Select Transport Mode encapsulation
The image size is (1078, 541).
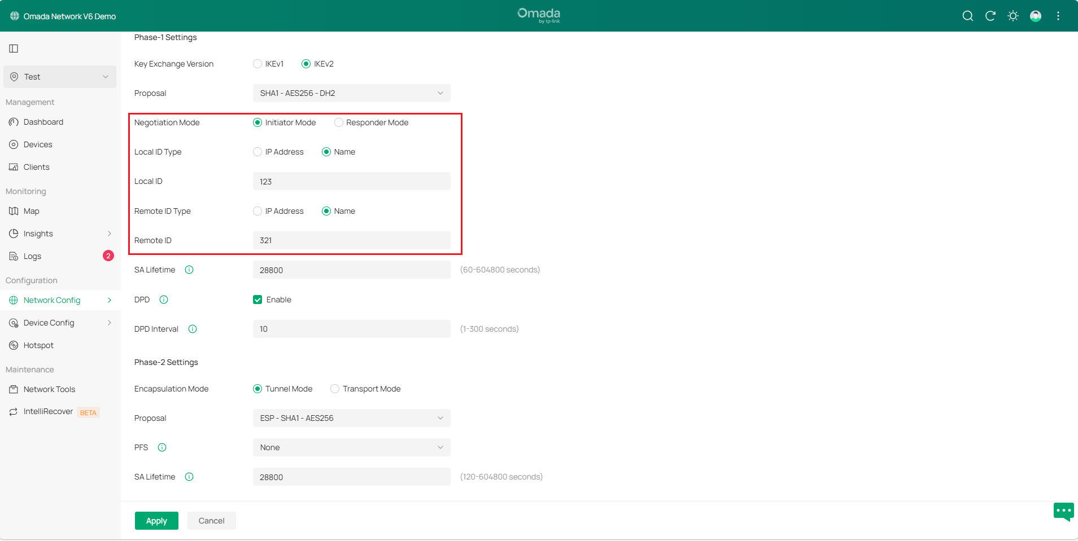335,389
